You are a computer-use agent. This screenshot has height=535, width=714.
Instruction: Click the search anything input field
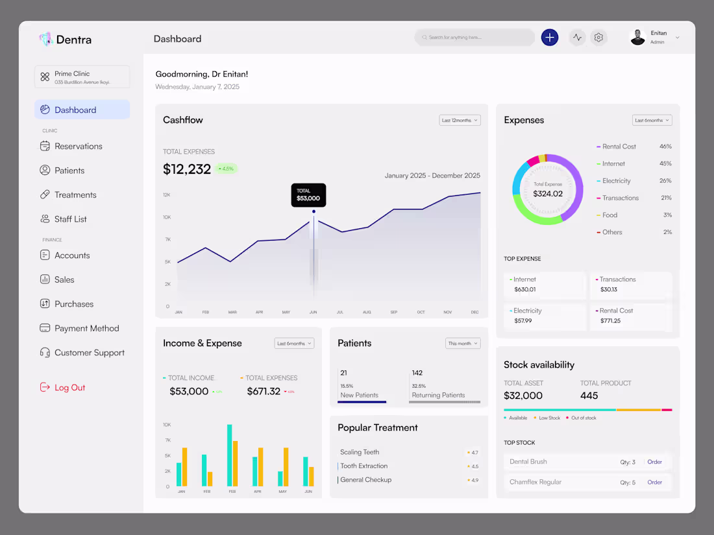click(x=474, y=37)
